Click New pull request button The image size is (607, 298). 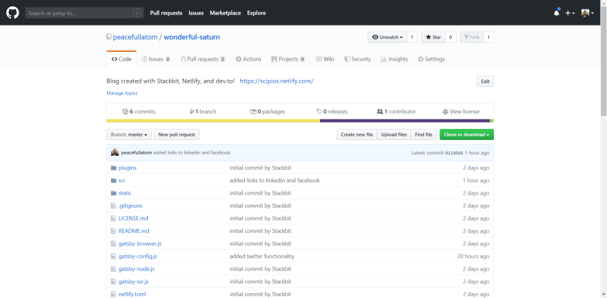coord(177,135)
